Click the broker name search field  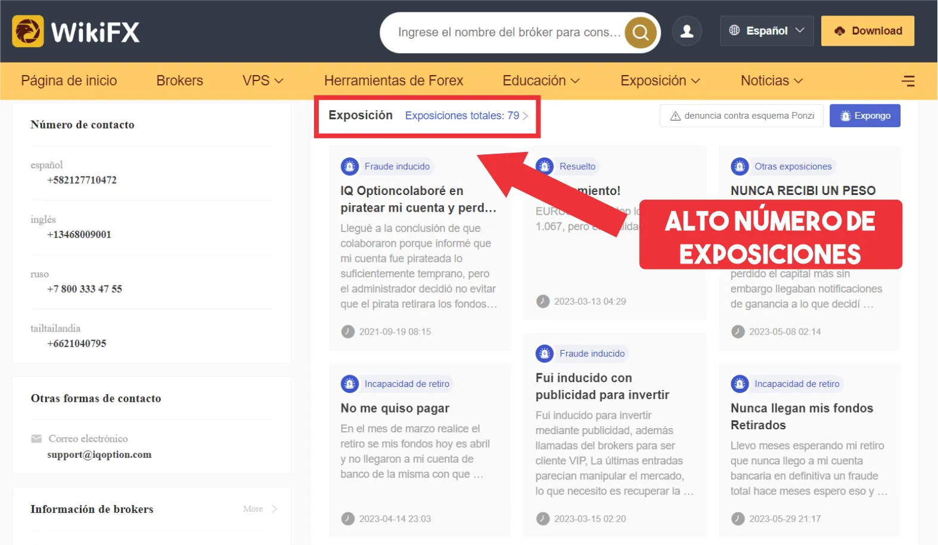(x=509, y=32)
